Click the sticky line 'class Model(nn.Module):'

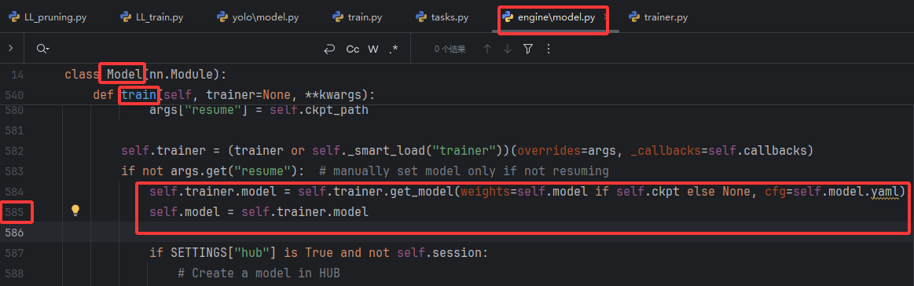tap(145, 75)
